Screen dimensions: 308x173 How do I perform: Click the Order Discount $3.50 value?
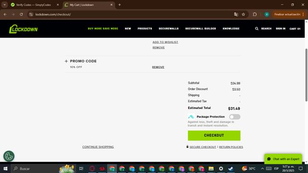236,89
